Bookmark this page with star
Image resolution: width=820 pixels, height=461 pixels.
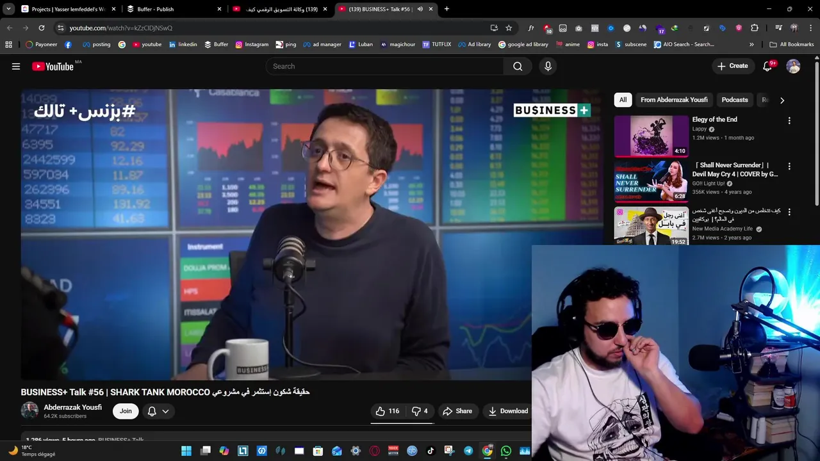[x=509, y=28]
